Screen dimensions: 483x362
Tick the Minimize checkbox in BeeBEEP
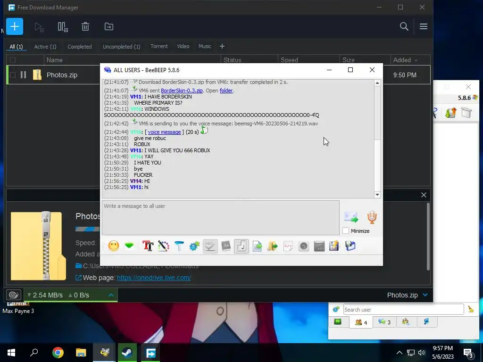(x=346, y=230)
